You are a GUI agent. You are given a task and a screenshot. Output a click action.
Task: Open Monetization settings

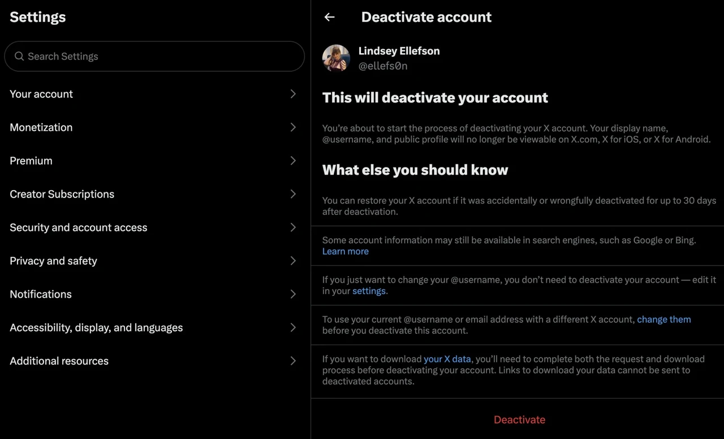154,127
